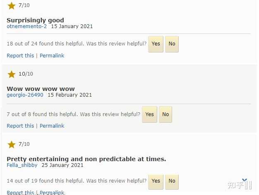Vote Yes on 'Pretty entertaining' review
The height and width of the screenshot is (195, 259).
point(156,181)
